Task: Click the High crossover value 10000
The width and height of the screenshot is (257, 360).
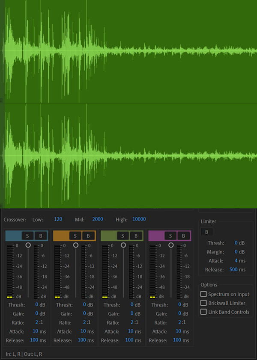Action: (x=139, y=219)
